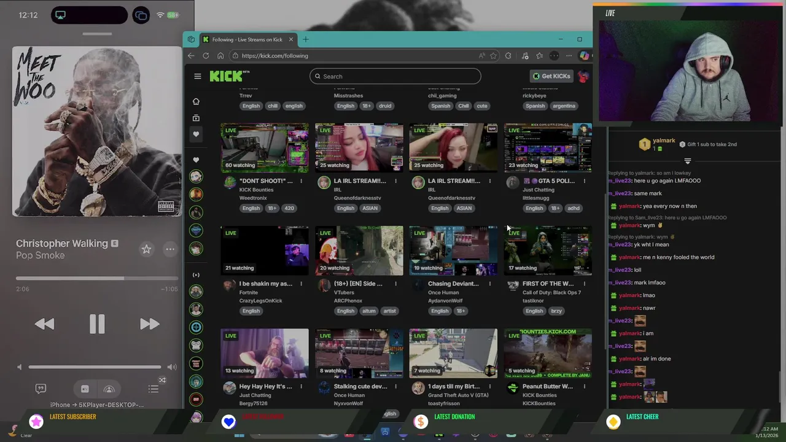This screenshot has width=786, height=442.
Task: Open a new browser tab
Action: click(x=305, y=39)
